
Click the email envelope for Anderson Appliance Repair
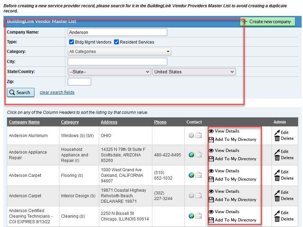click(x=198, y=155)
